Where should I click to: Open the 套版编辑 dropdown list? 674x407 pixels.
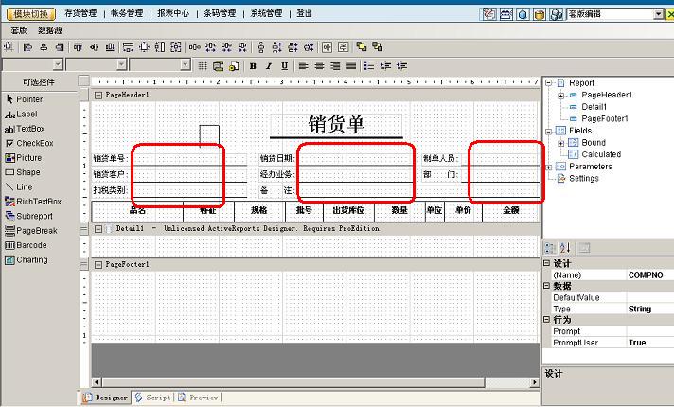(x=658, y=14)
